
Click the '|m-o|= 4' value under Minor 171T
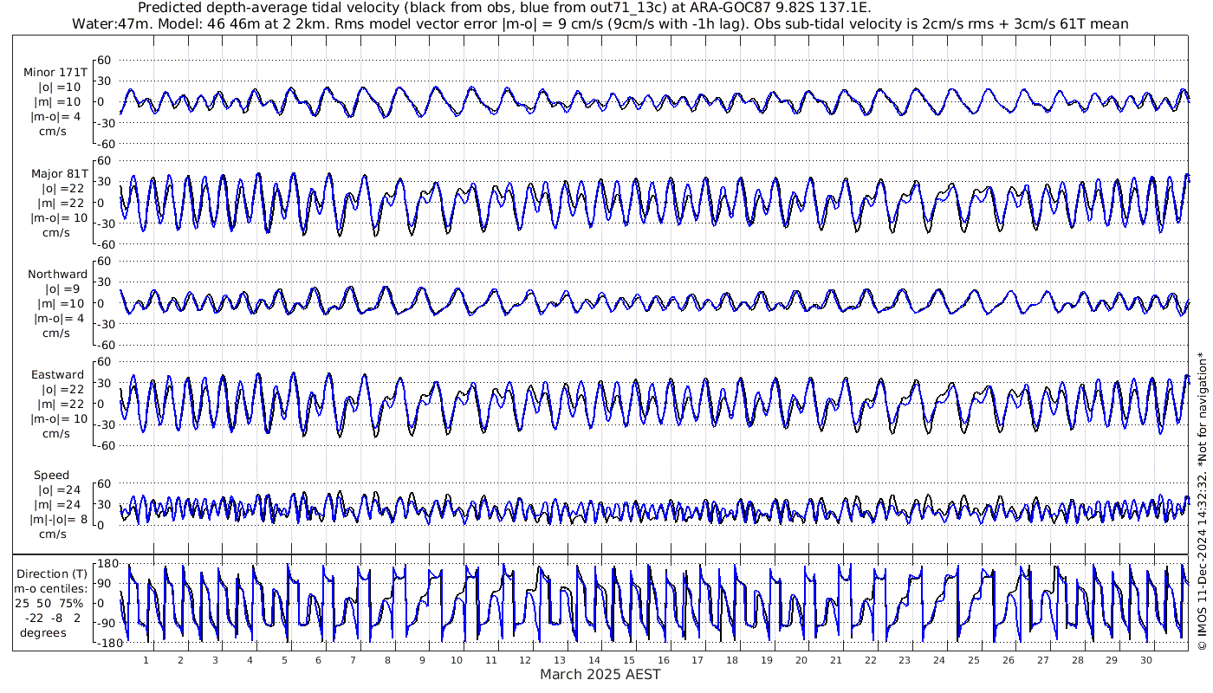tap(57, 117)
